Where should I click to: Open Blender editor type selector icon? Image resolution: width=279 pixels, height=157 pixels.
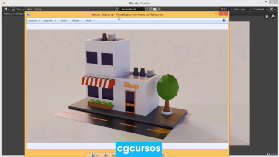(7, 9)
